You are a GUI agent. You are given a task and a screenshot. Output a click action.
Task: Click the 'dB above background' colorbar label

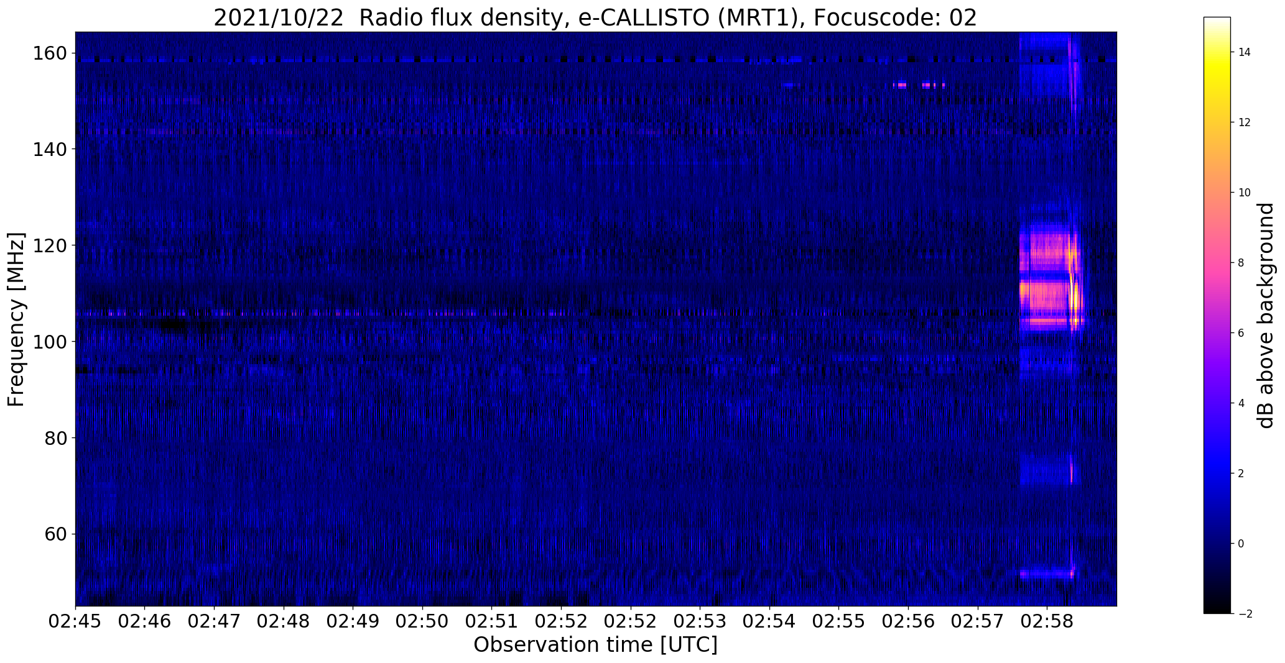pyautogui.click(x=1266, y=316)
